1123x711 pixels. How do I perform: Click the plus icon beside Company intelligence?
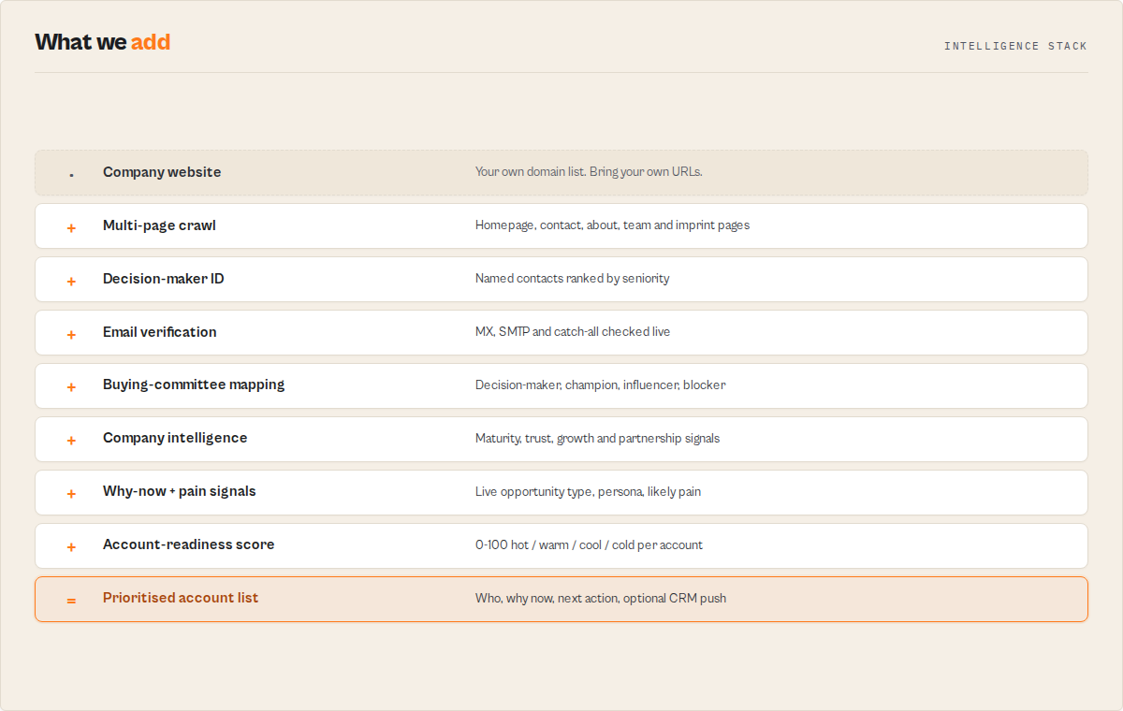click(x=71, y=441)
